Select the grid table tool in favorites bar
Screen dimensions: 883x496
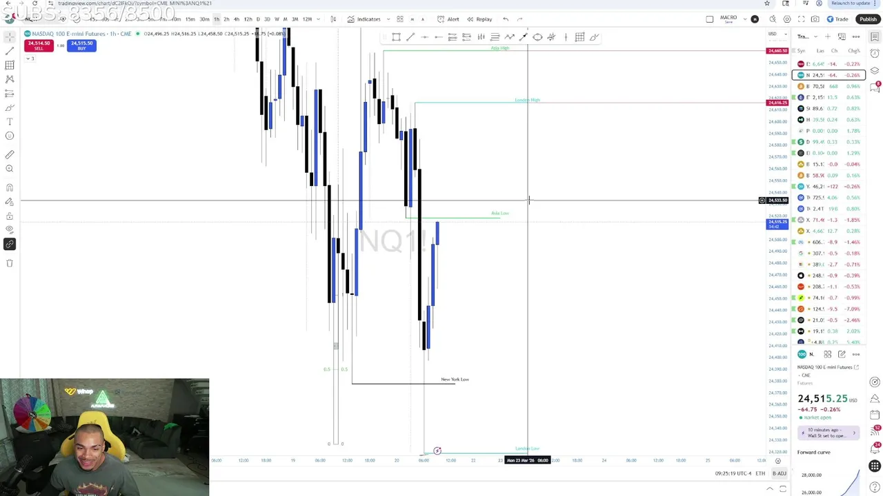579,37
